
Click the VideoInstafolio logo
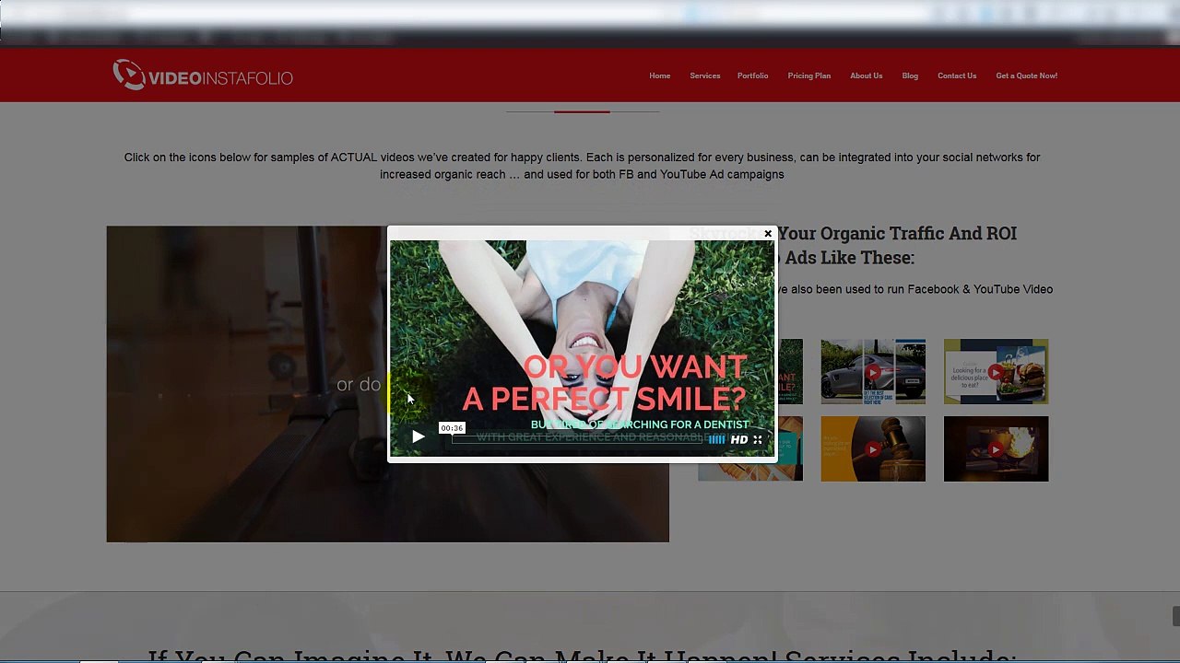point(203,76)
